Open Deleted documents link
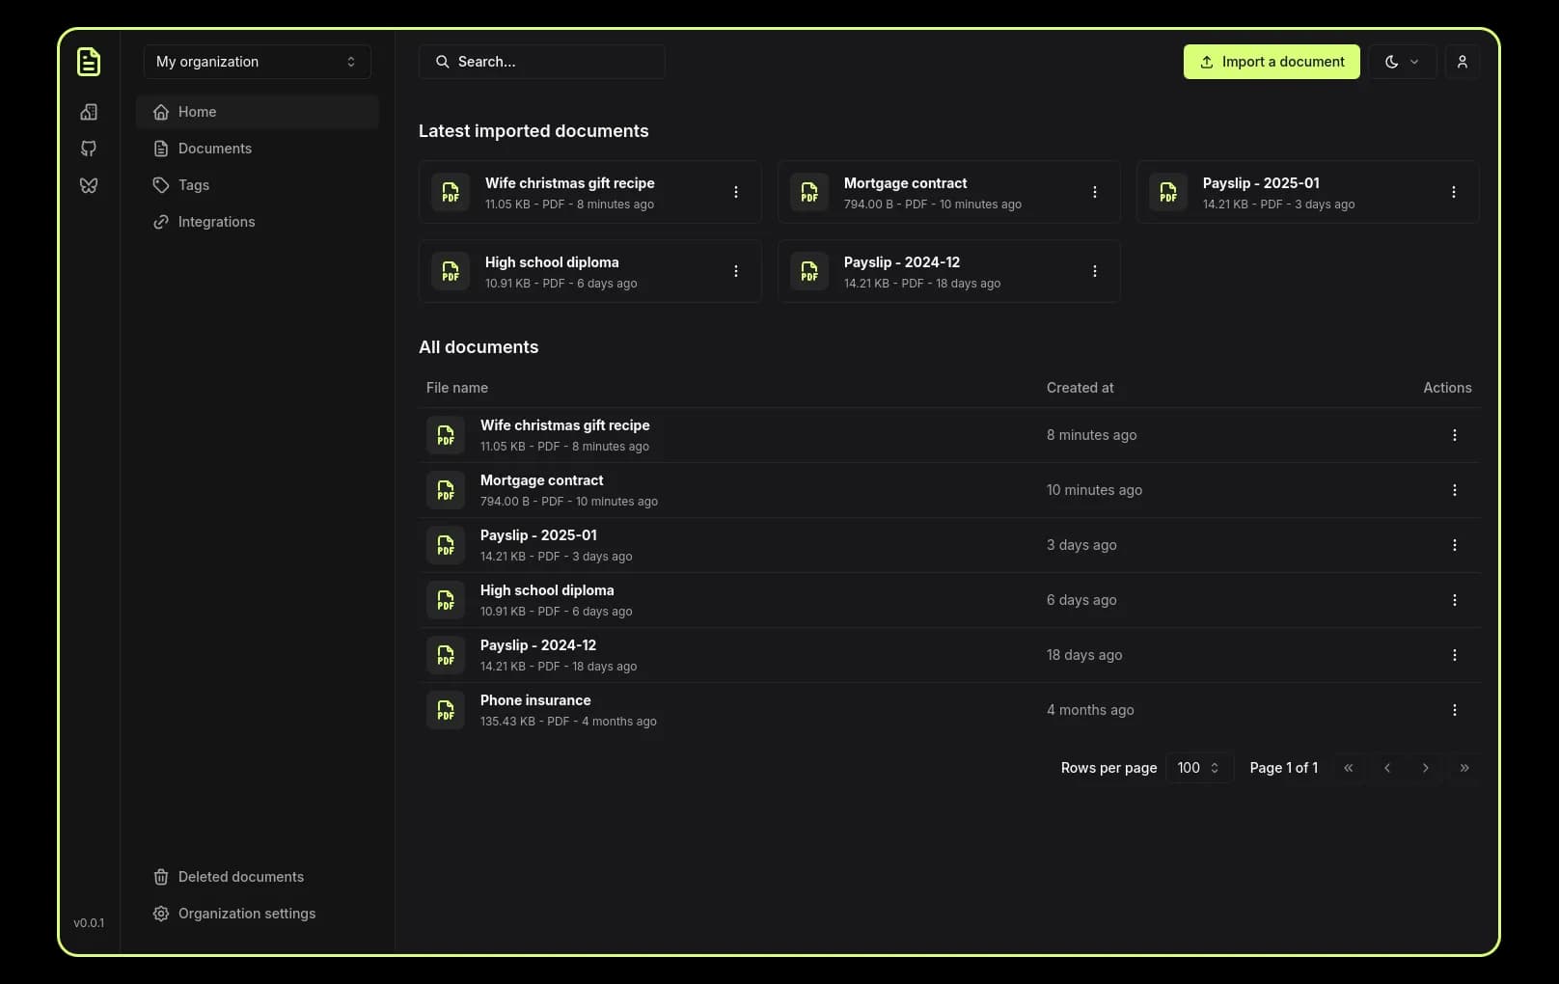 [x=240, y=877]
